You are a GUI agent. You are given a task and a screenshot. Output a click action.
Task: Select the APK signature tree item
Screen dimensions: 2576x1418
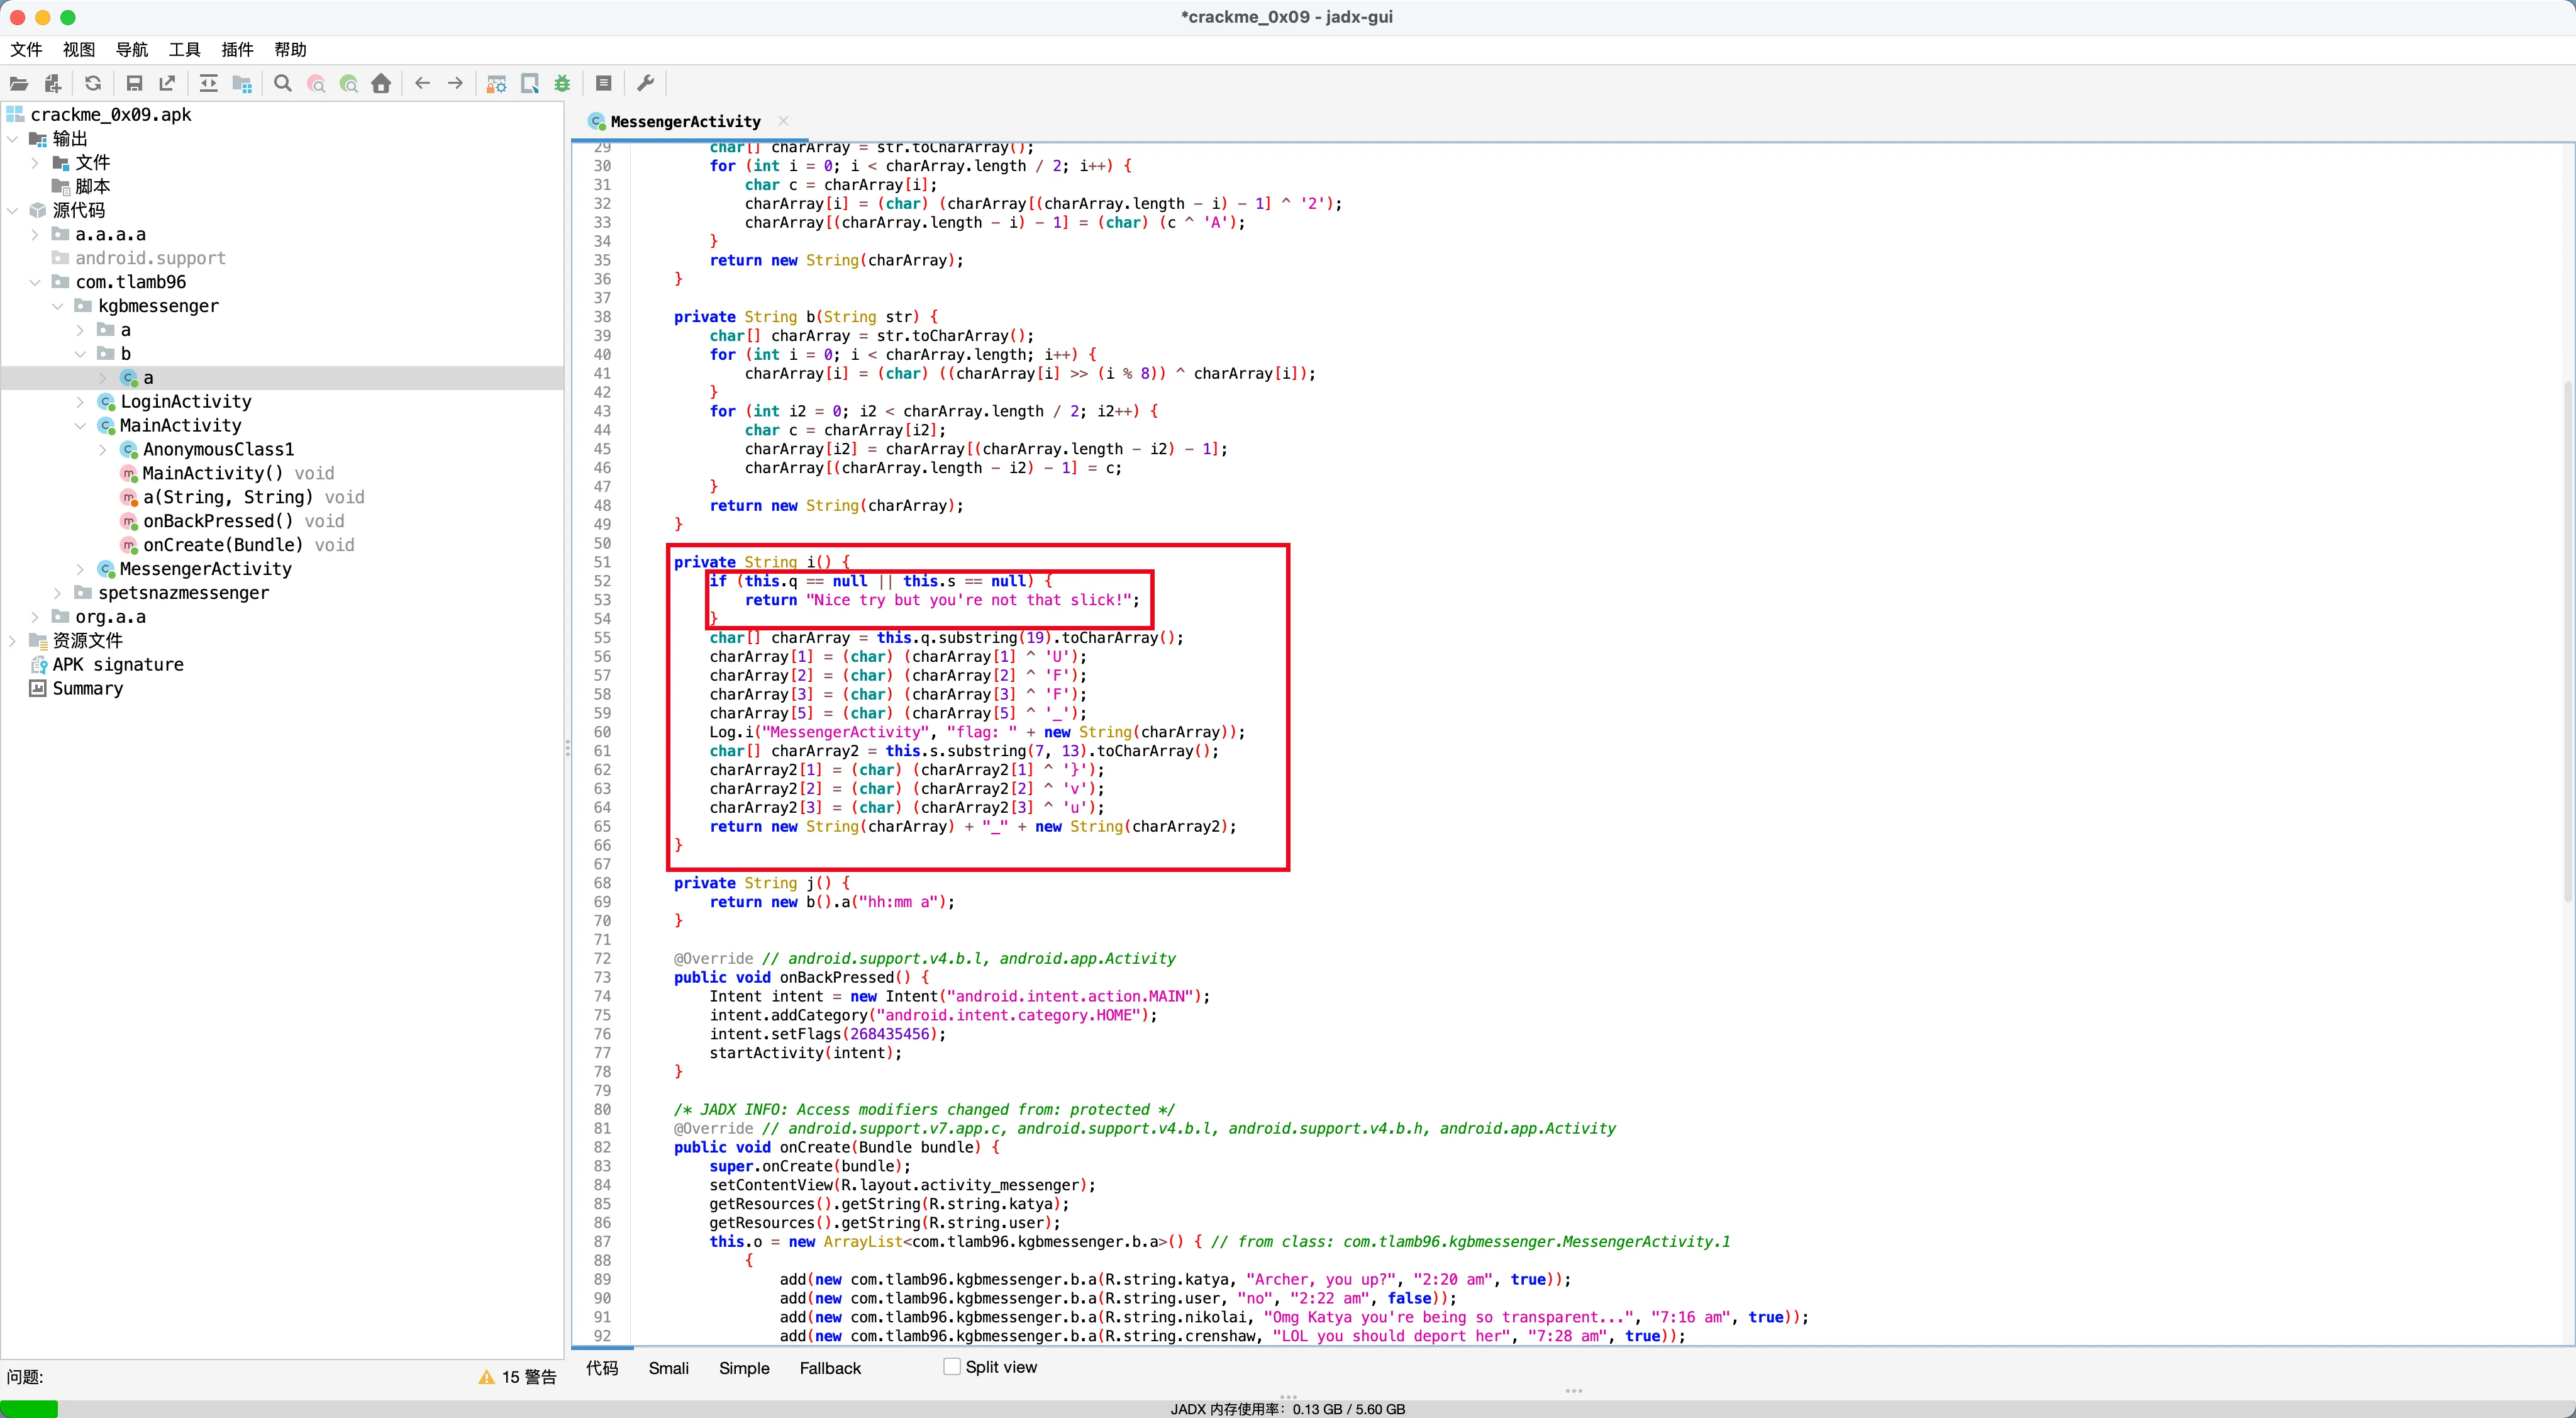coord(117,664)
